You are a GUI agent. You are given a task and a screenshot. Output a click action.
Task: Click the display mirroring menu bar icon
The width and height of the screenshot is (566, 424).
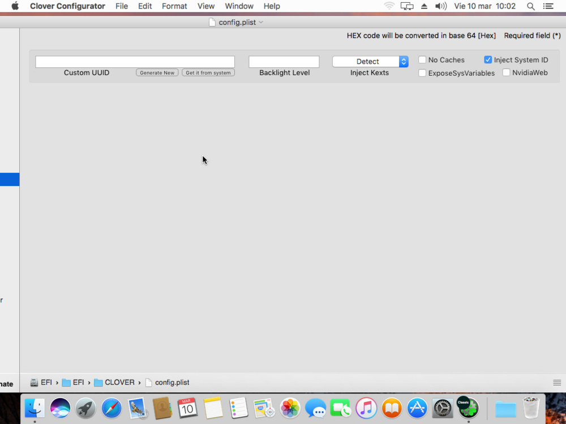tap(407, 6)
